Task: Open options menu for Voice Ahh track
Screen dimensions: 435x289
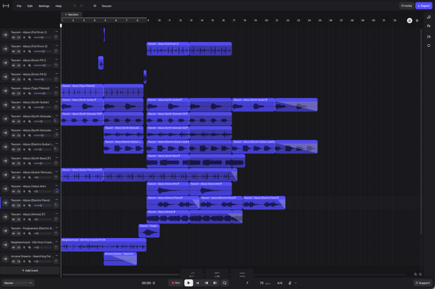Action: pos(56,185)
